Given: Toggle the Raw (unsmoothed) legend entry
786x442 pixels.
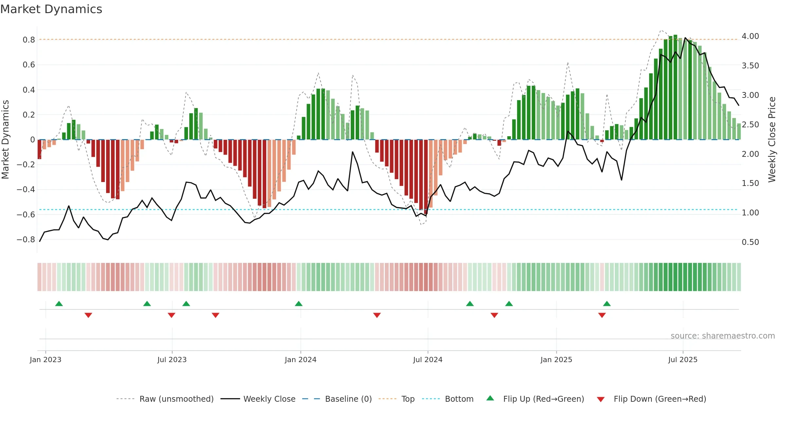Looking at the screenshot, I should coord(165,399).
